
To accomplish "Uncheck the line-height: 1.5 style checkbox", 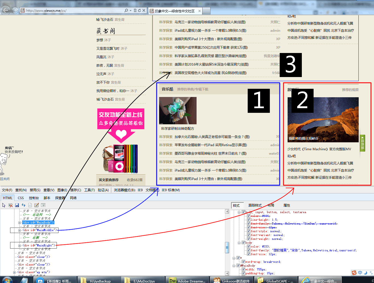I will pyautogui.click(x=249, y=220).
